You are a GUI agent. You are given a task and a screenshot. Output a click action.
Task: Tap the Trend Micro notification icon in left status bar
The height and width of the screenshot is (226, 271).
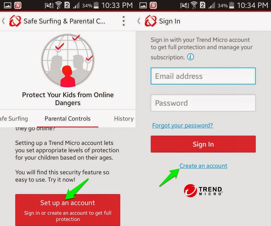tap(18, 5)
